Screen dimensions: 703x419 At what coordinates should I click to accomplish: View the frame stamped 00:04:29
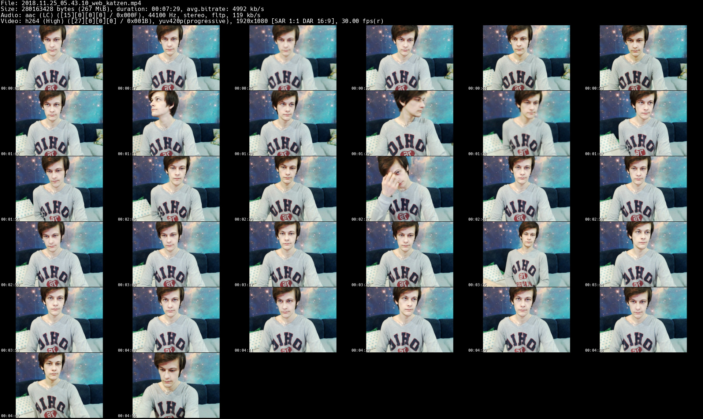tap(526, 320)
